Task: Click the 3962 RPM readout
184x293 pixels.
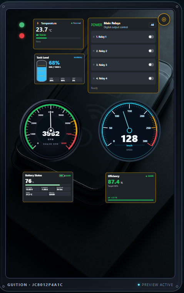Action: point(51,134)
